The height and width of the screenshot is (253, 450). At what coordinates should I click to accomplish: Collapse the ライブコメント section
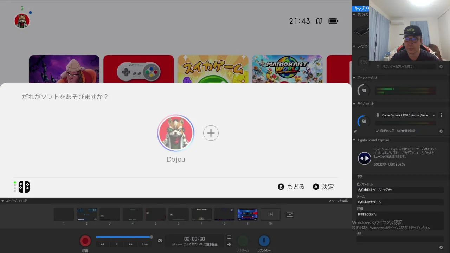pos(354,104)
